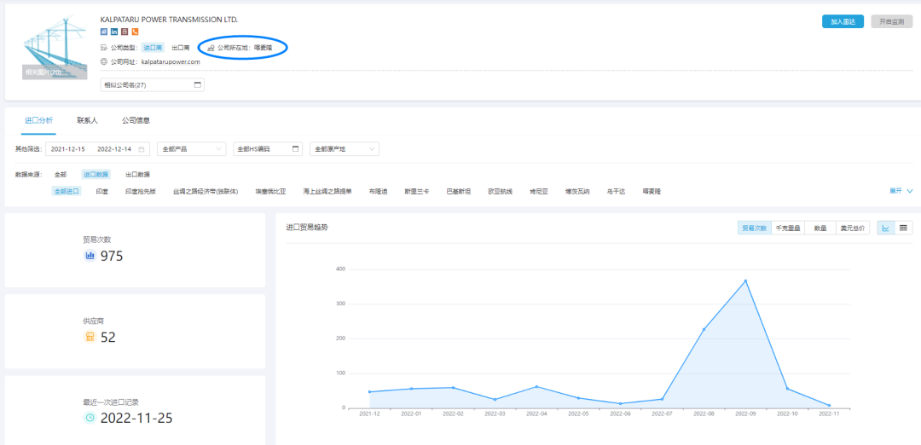Expand the country list with 展开
This screenshot has width=921, height=445.
click(x=901, y=191)
